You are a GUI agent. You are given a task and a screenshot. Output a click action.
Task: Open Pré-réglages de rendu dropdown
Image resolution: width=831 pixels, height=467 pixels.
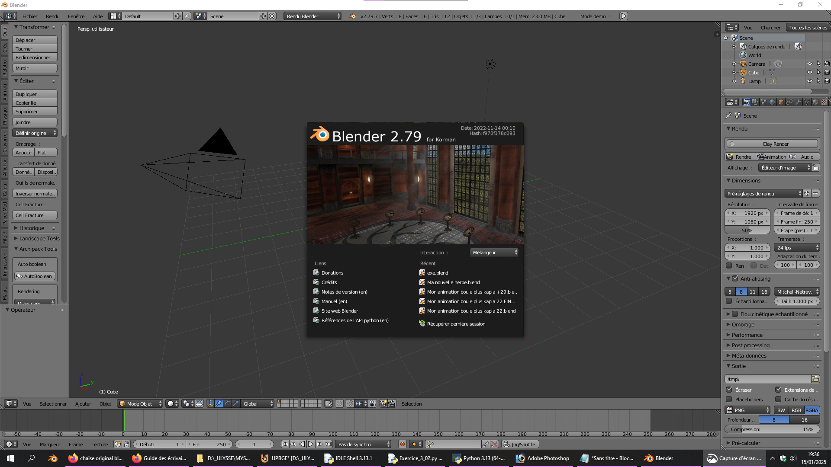[x=763, y=193]
